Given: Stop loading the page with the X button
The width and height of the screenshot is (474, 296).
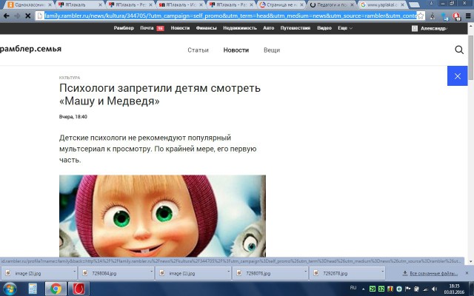Looking at the screenshot, I should 28,16.
